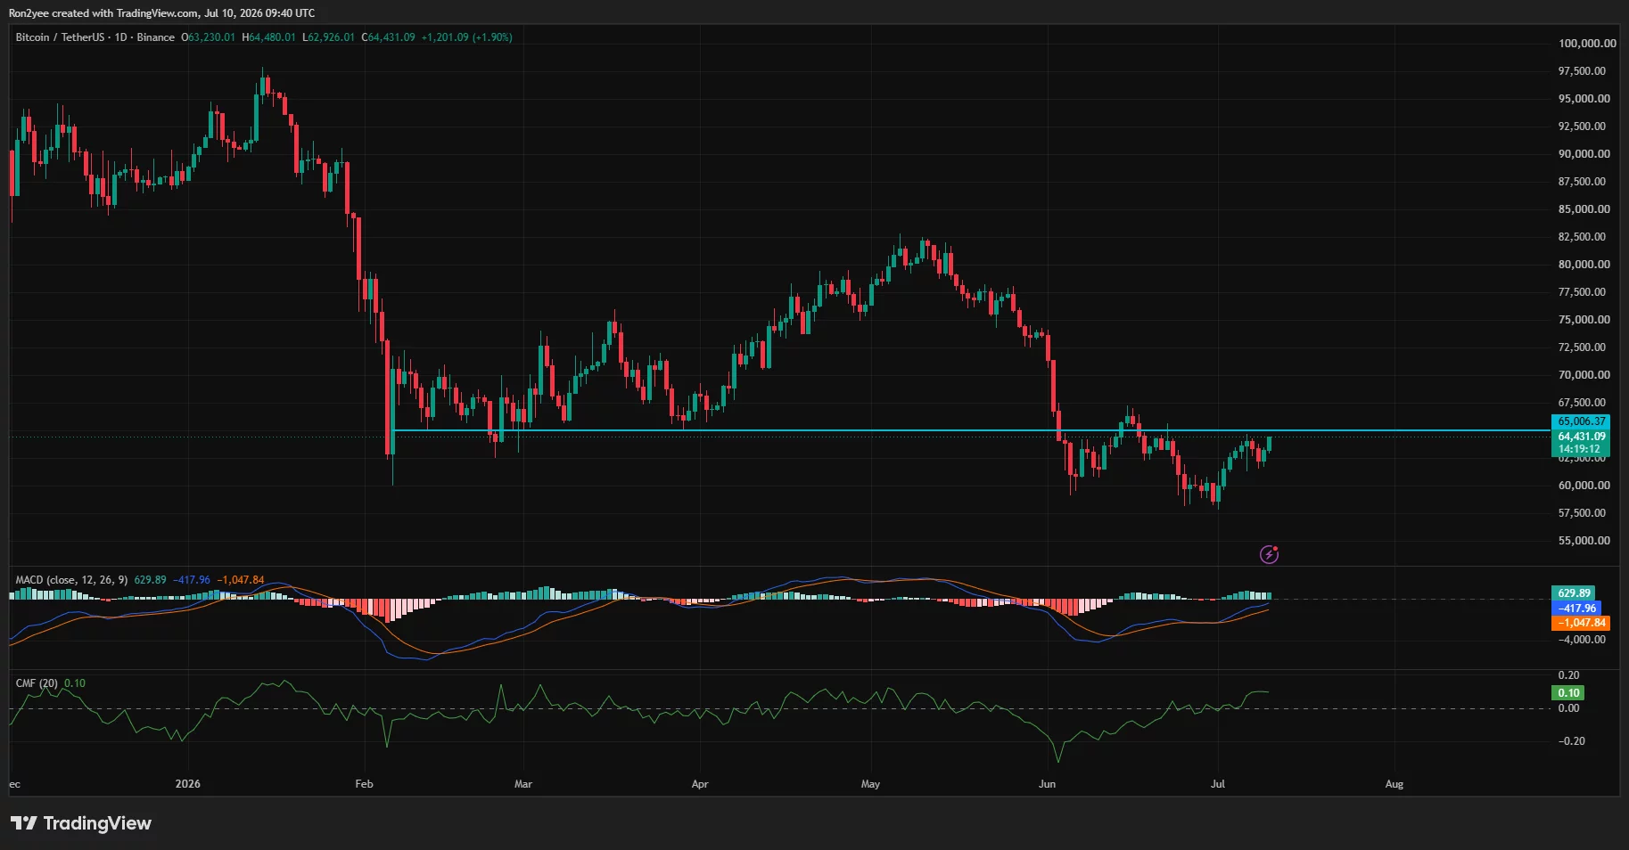Click the +1,201.09 (+1.90%) change value

tap(467, 37)
